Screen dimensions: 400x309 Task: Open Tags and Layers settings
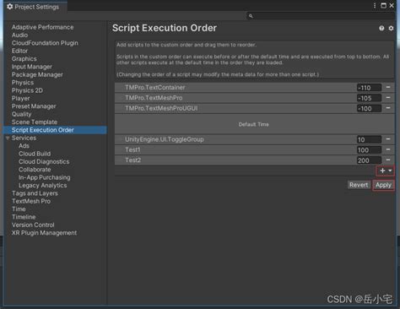point(35,193)
